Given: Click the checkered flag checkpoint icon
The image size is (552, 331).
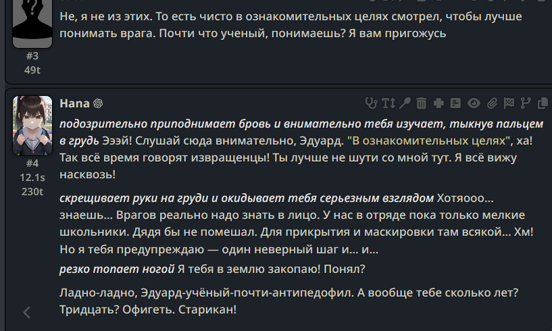Looking at the screenshot, I should pyautogui.click(x=509, y=103).
